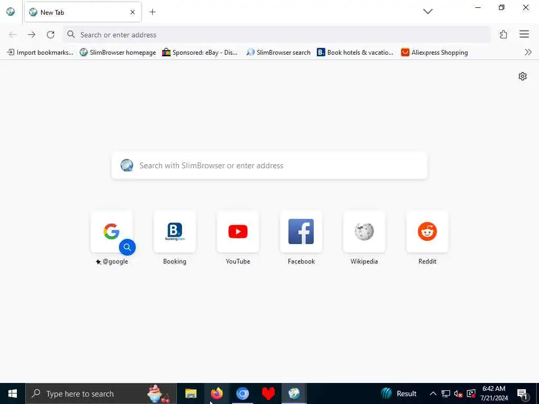This screenshot has height=404, width=539.
Task: Click the taskbar clock showing 6:42 AM
Action: pyautogui.click(x=494, y=393)
